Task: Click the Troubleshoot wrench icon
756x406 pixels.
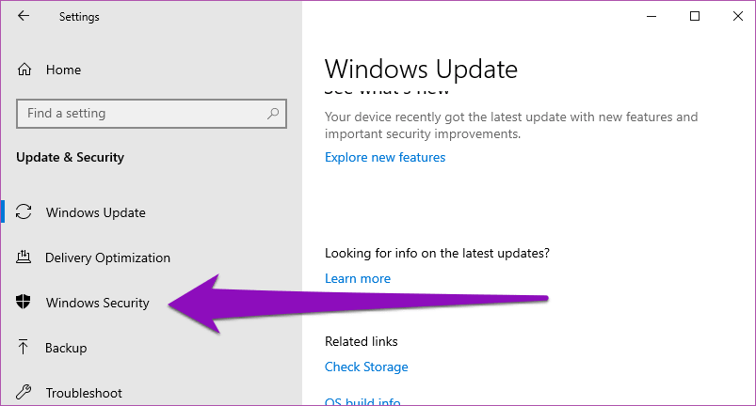Action: pyautogui.click(x=24, y=393)
